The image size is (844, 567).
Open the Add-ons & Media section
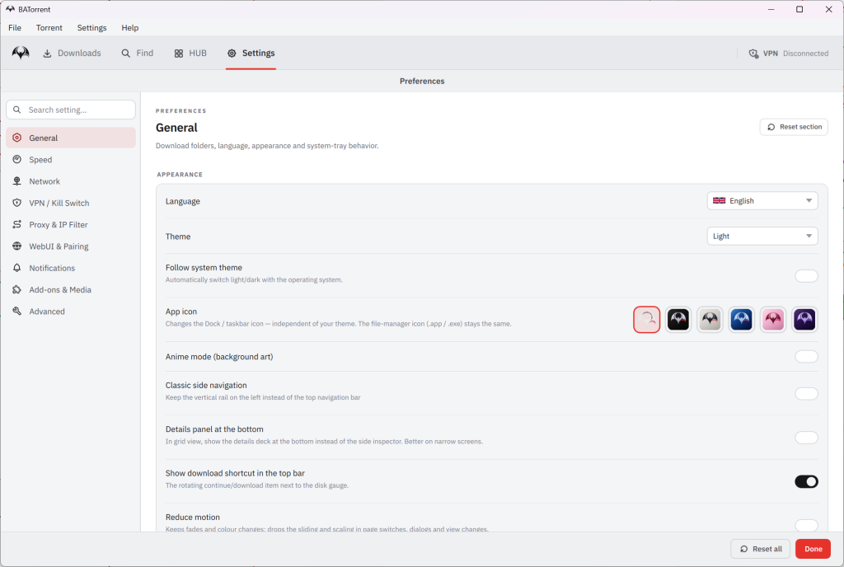pos(71,289)
